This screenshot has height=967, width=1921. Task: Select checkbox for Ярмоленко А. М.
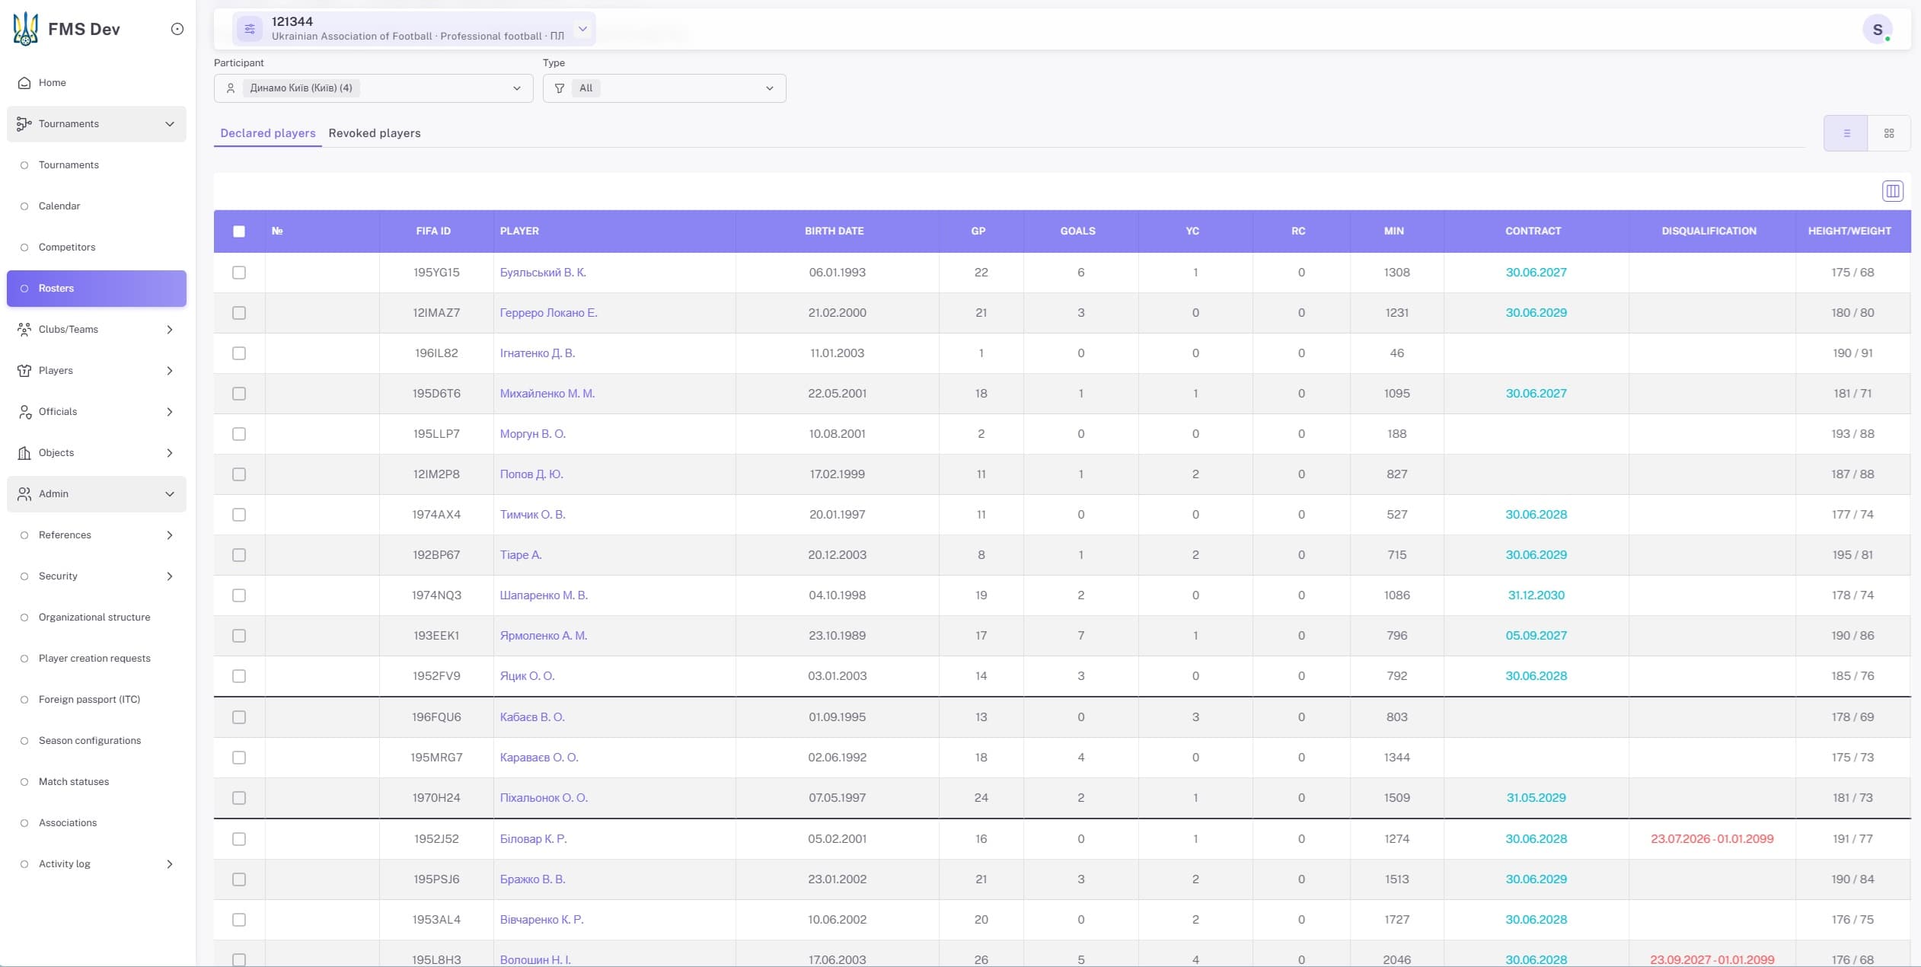click(x=239, y=636)
